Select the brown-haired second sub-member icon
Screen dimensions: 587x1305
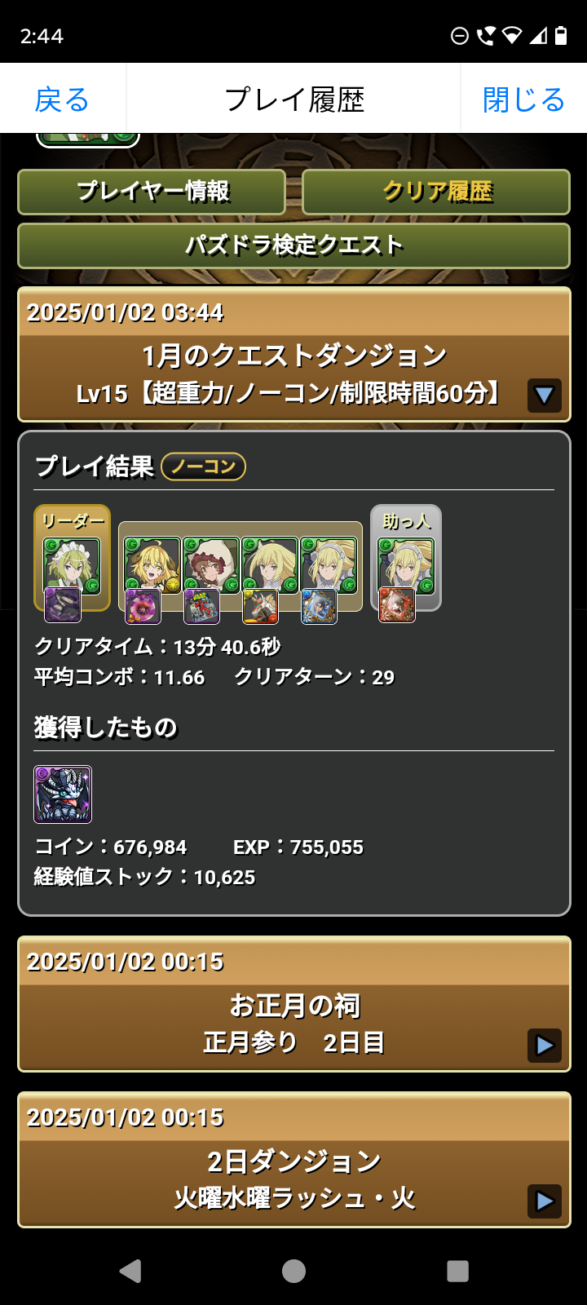211,565
